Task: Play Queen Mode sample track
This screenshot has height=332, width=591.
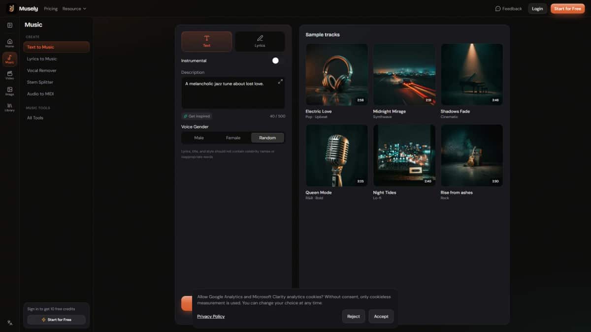Action: [x=336, y=155]
